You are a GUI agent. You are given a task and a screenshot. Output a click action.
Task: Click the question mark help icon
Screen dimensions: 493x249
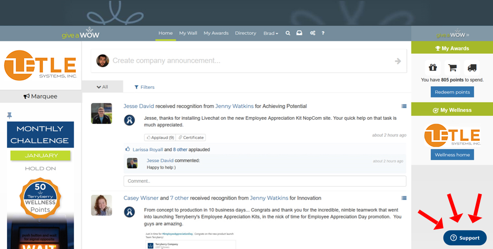(x=323, y=33)
